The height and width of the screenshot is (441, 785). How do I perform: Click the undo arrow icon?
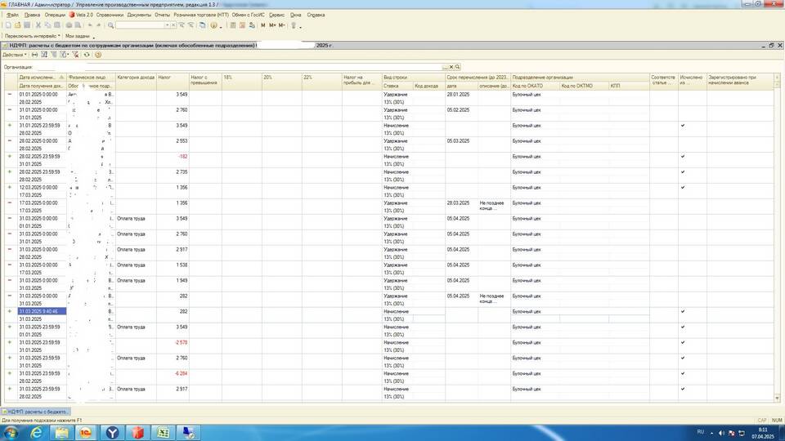90,25
